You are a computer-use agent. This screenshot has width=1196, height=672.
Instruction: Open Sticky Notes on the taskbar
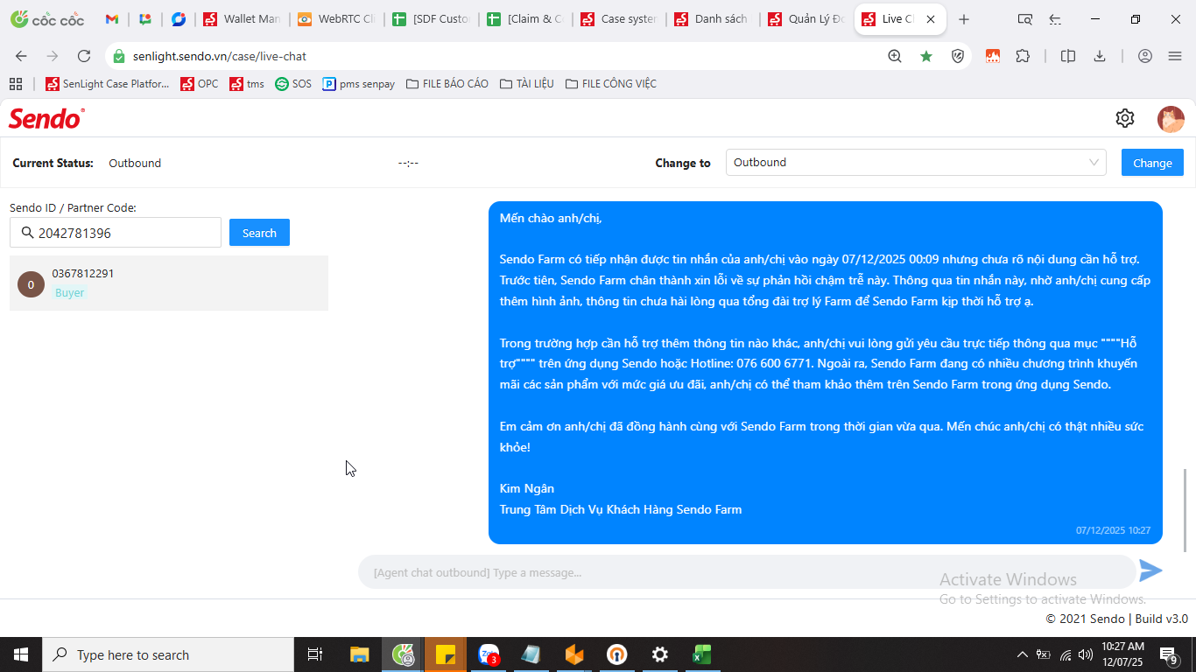click(x=446, y=654)
